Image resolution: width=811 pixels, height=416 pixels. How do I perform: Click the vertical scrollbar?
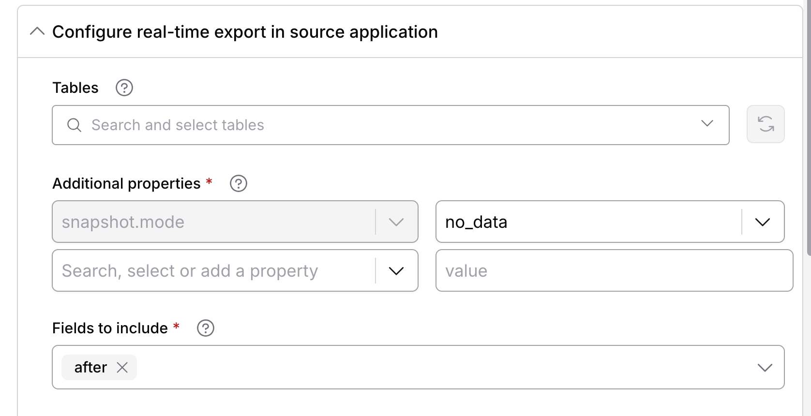pos(808,127)
